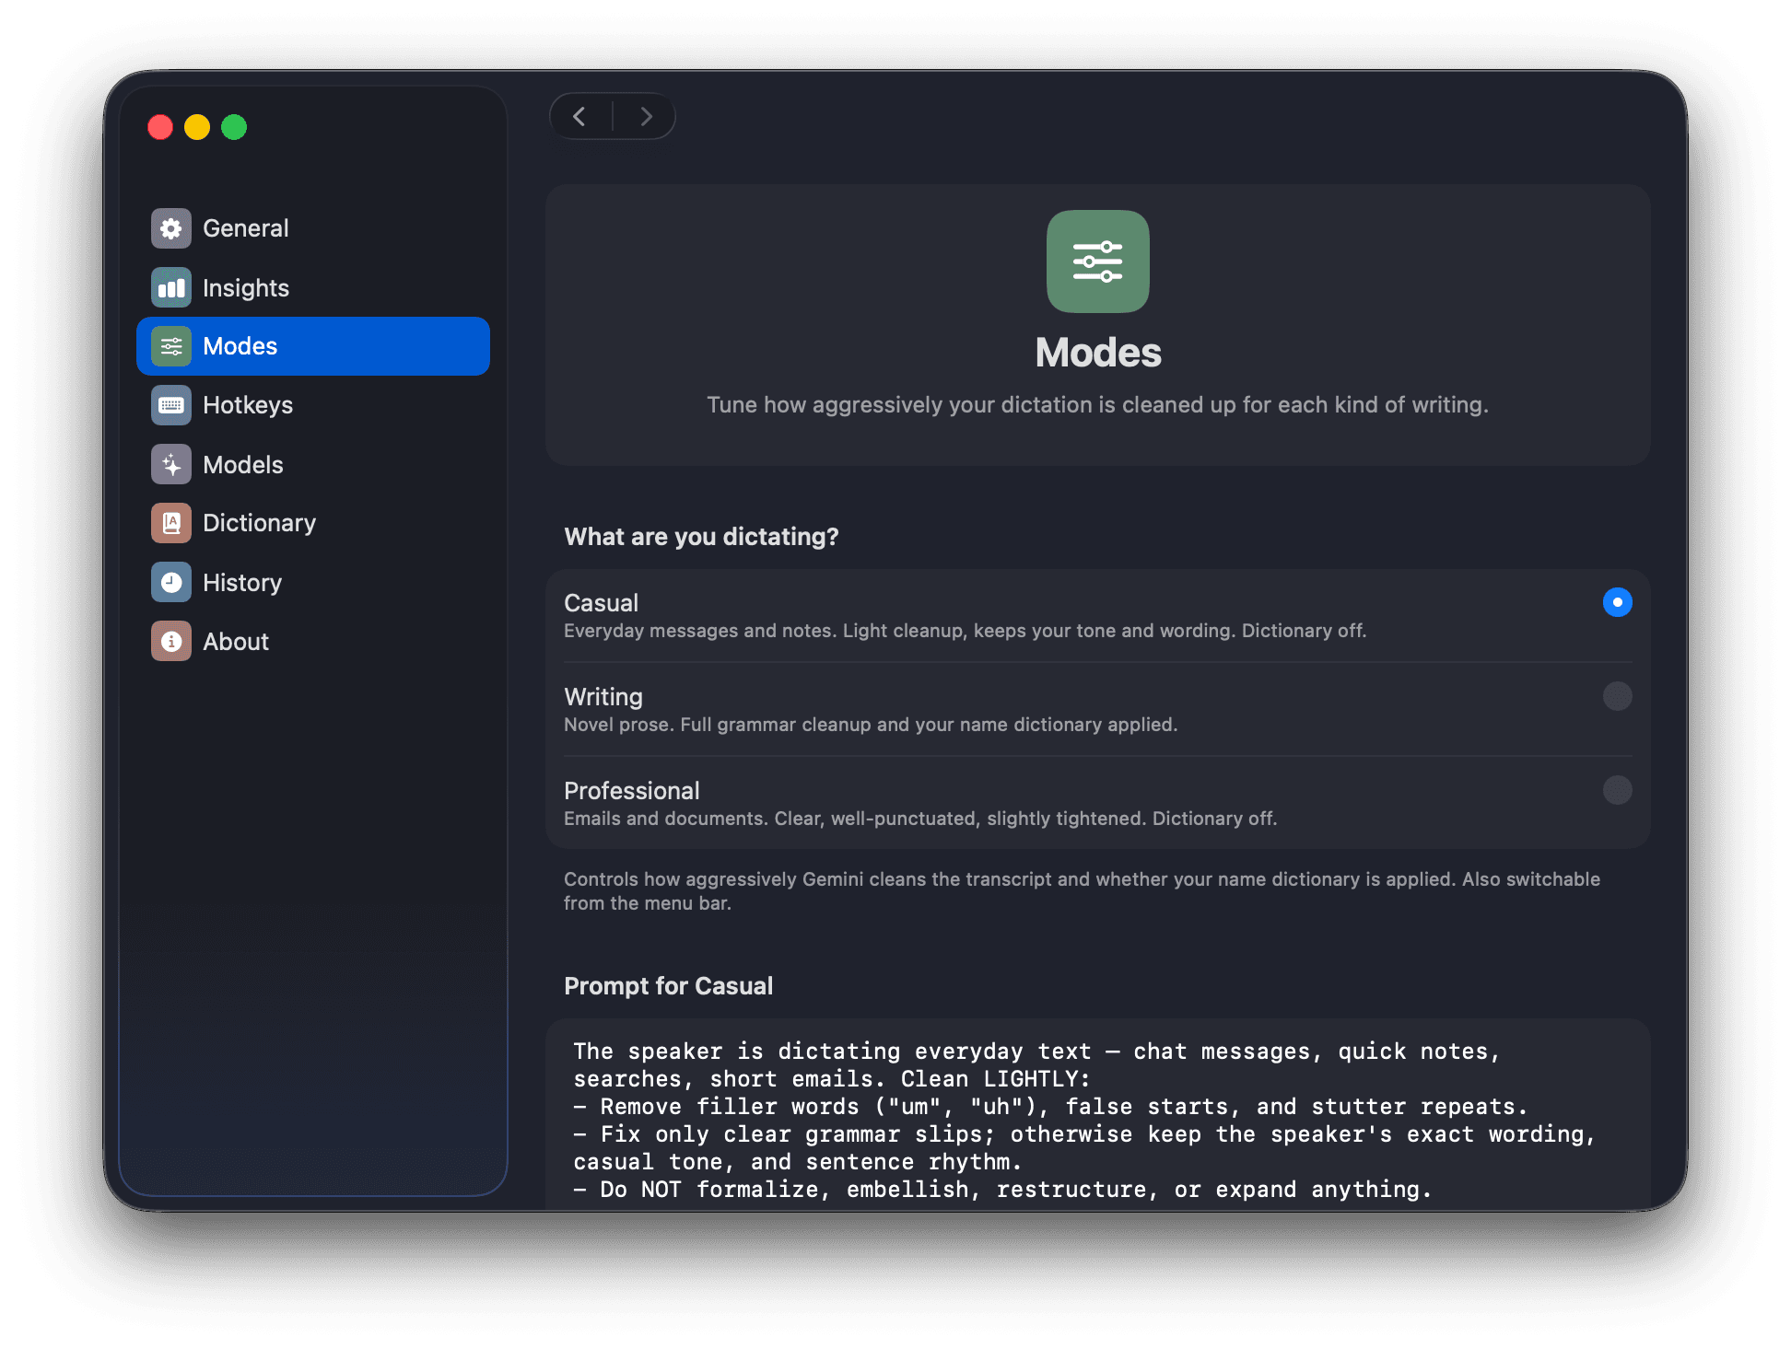Click the 'What are you dictating?' heading
Image resolution: width=1791 pixels, height=1348 pixels.
701,537
